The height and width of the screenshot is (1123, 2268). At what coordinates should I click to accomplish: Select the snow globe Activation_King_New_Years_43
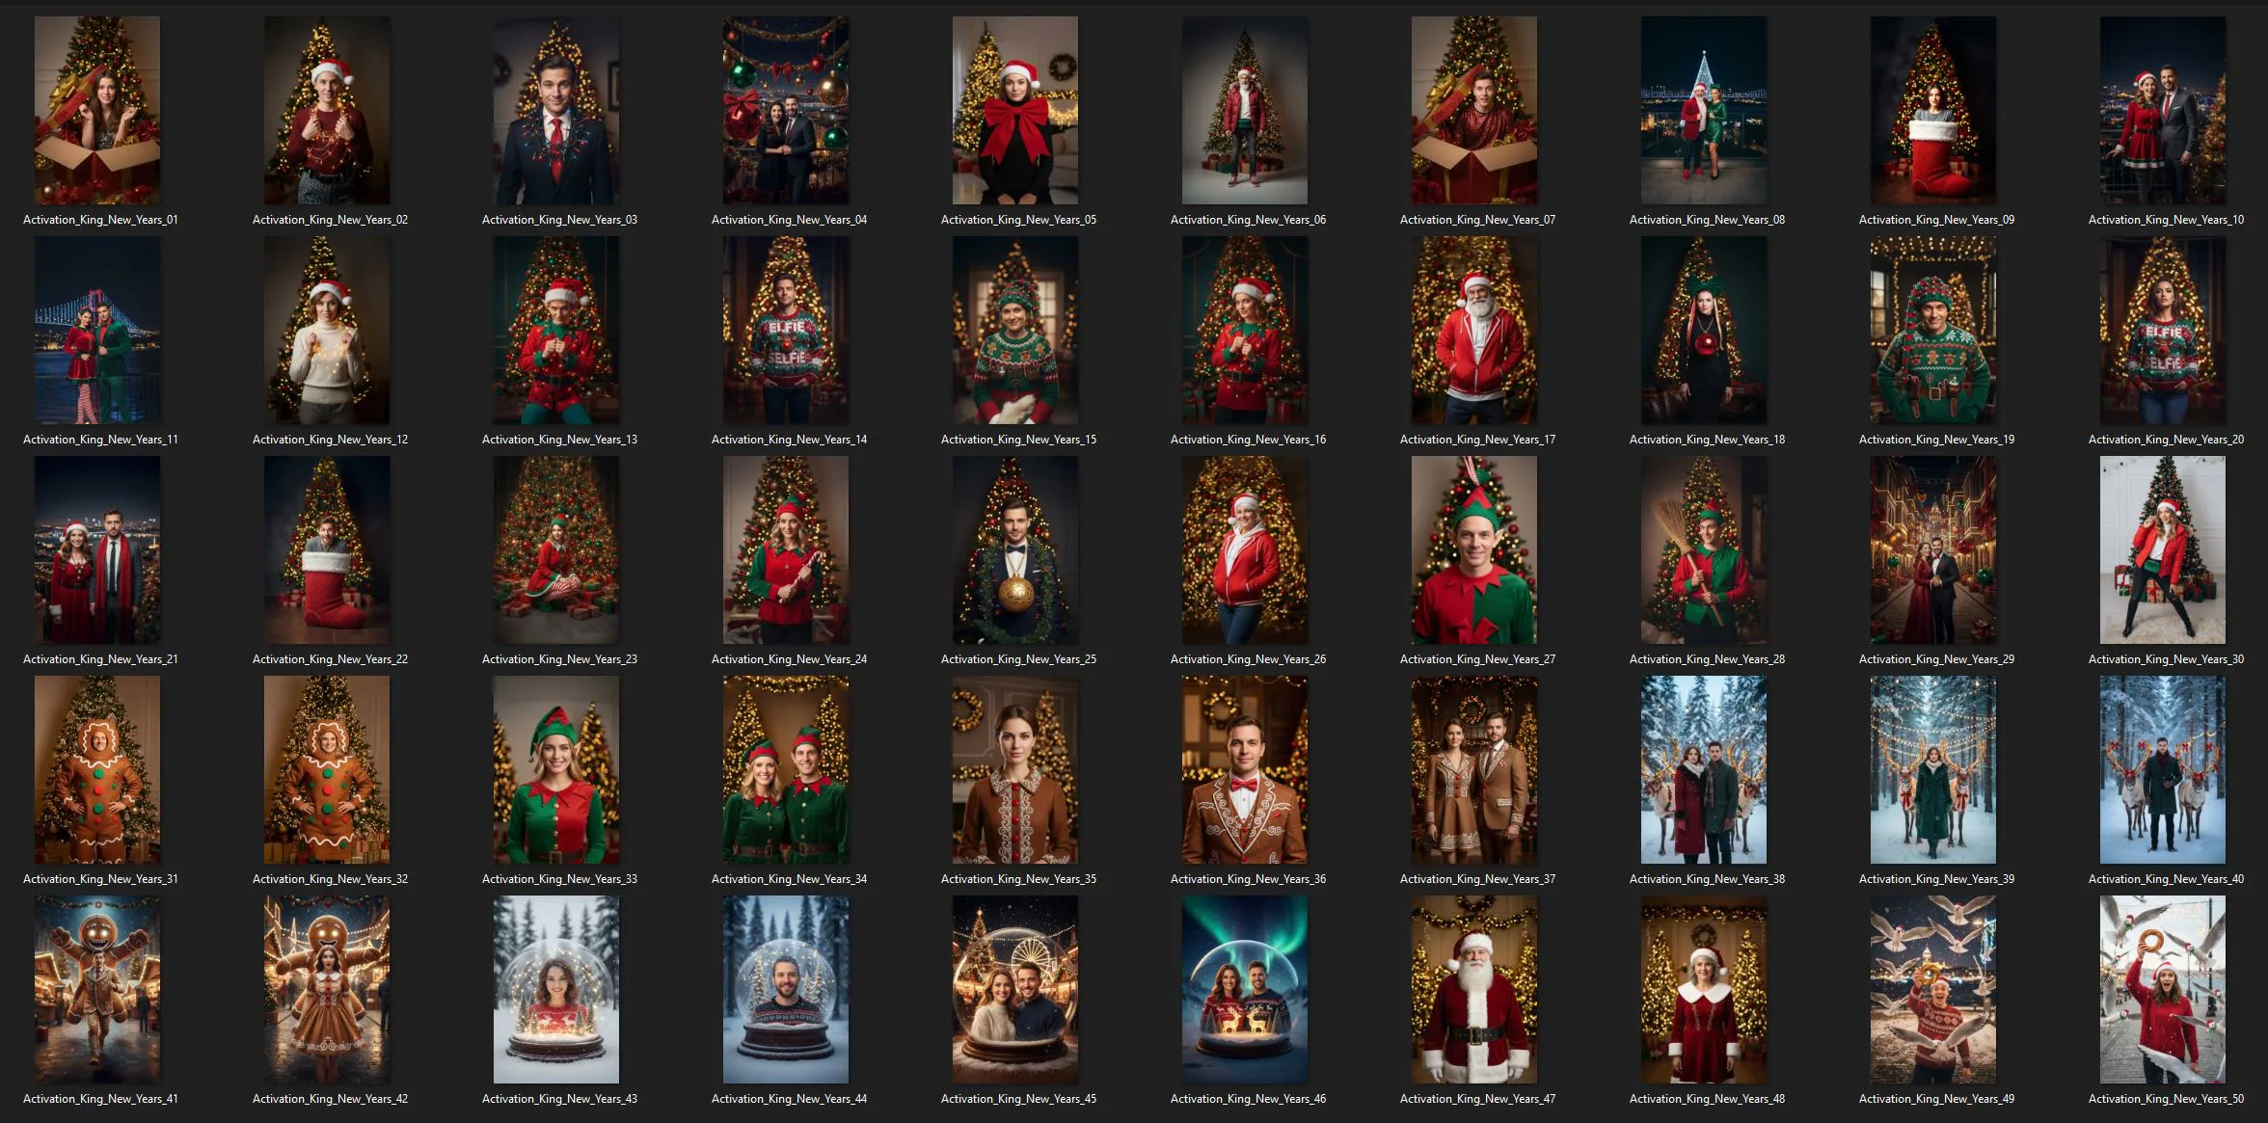556,989
